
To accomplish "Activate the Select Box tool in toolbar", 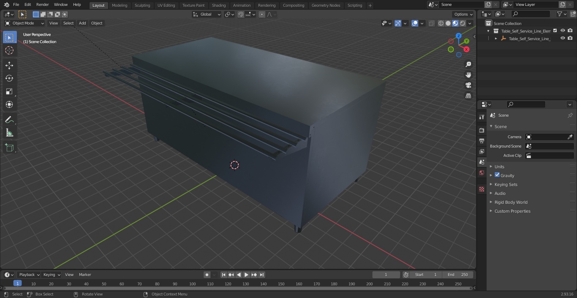I will pyautogui.click(x=9, y=37).
